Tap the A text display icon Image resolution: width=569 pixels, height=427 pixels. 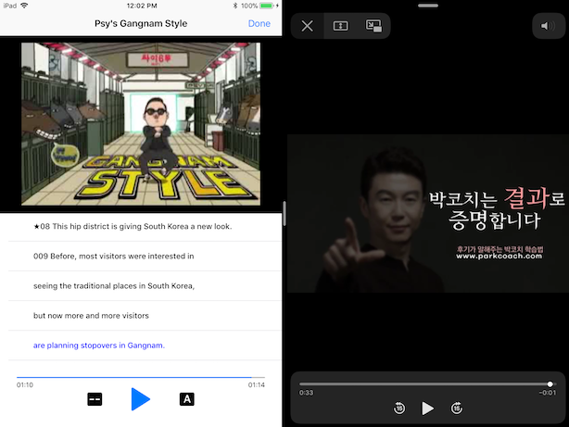tap(187, 399)
